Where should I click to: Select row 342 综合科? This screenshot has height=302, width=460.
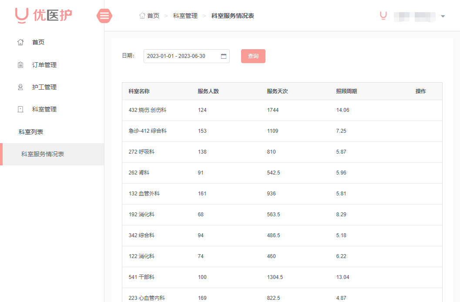[x=282, y=235]
